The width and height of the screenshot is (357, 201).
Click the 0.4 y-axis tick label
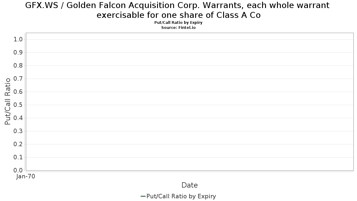coord(18,118)
